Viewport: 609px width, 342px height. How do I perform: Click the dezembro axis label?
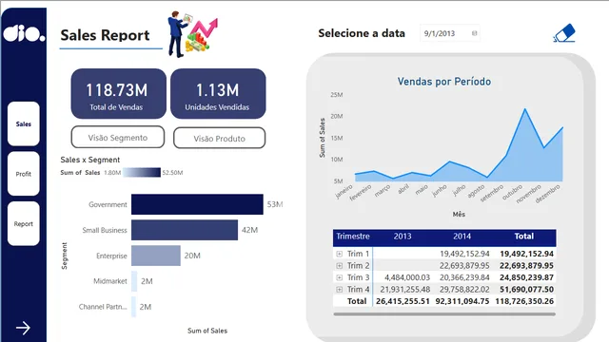(x=548, y=193)
